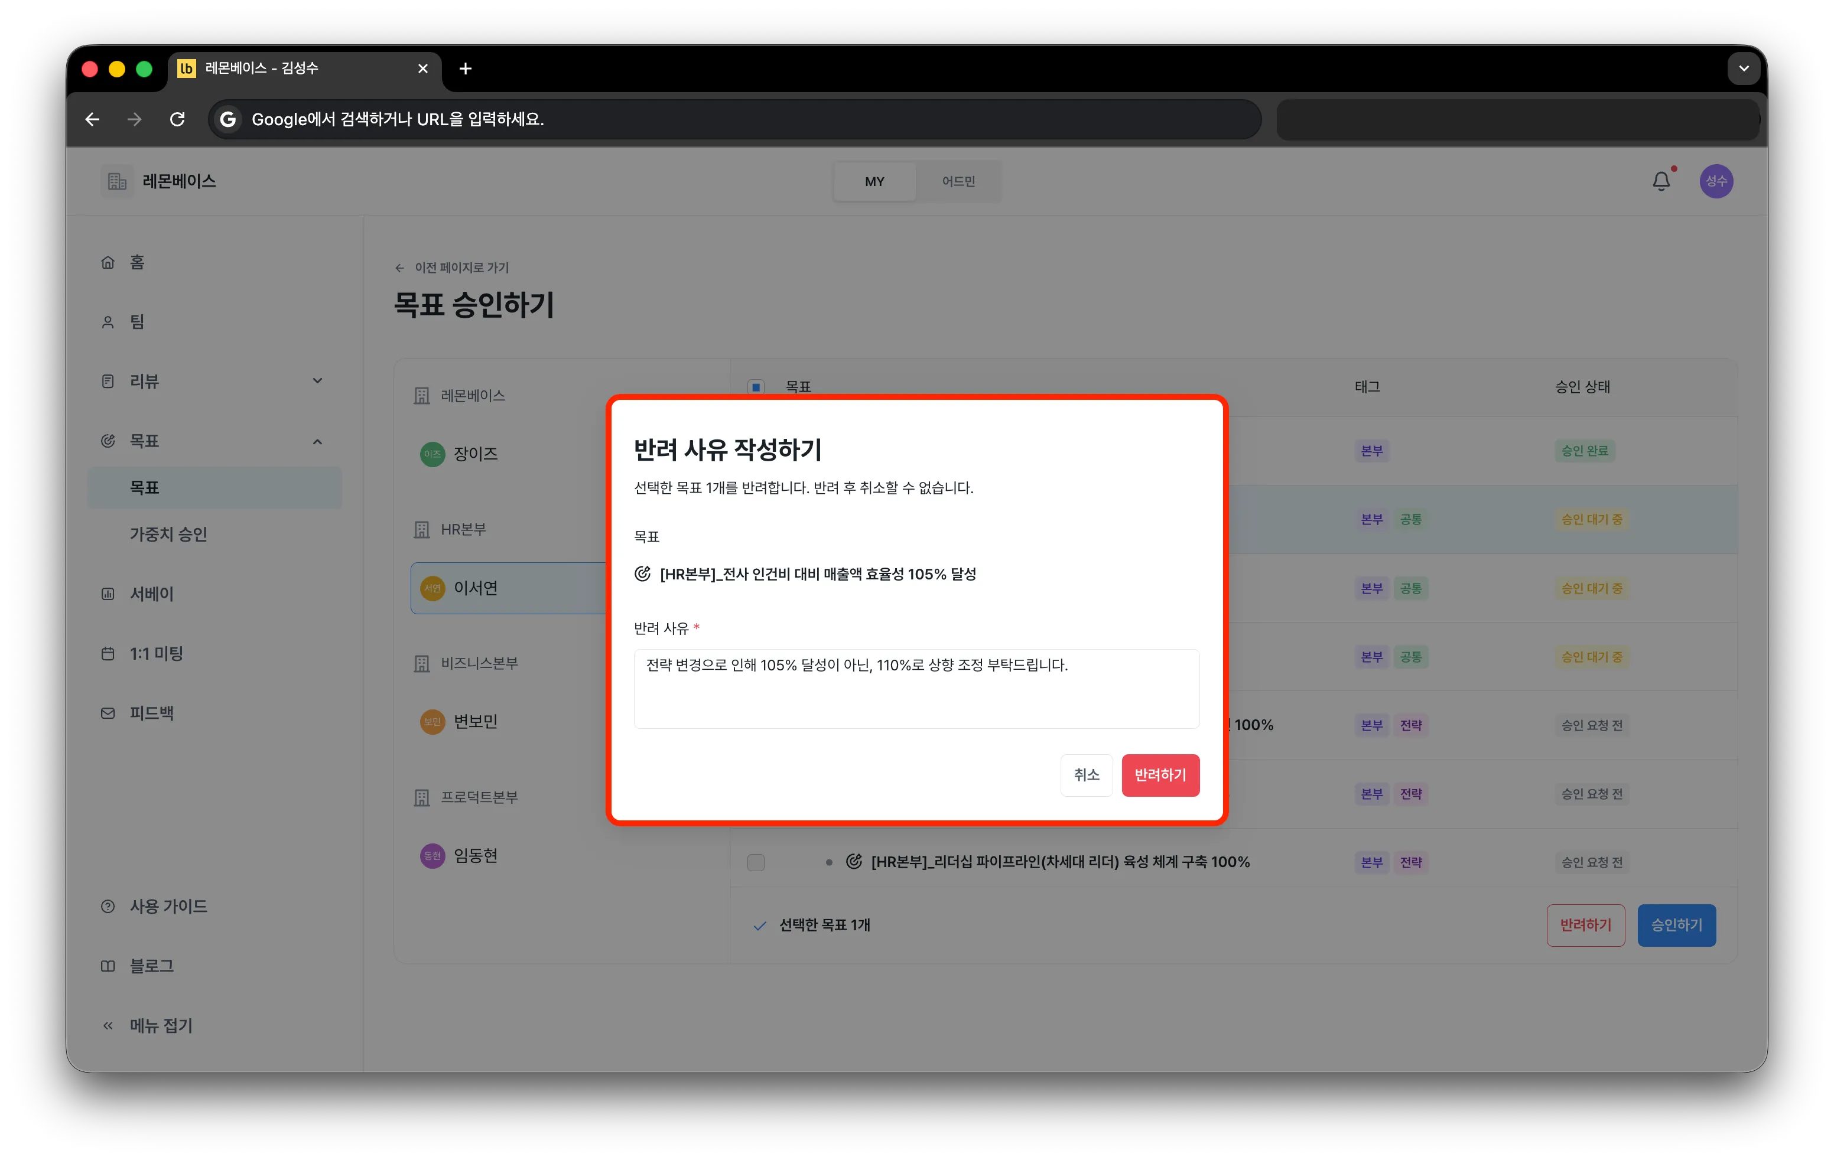Switch to the 어드민 tab

tap(958, 182)
